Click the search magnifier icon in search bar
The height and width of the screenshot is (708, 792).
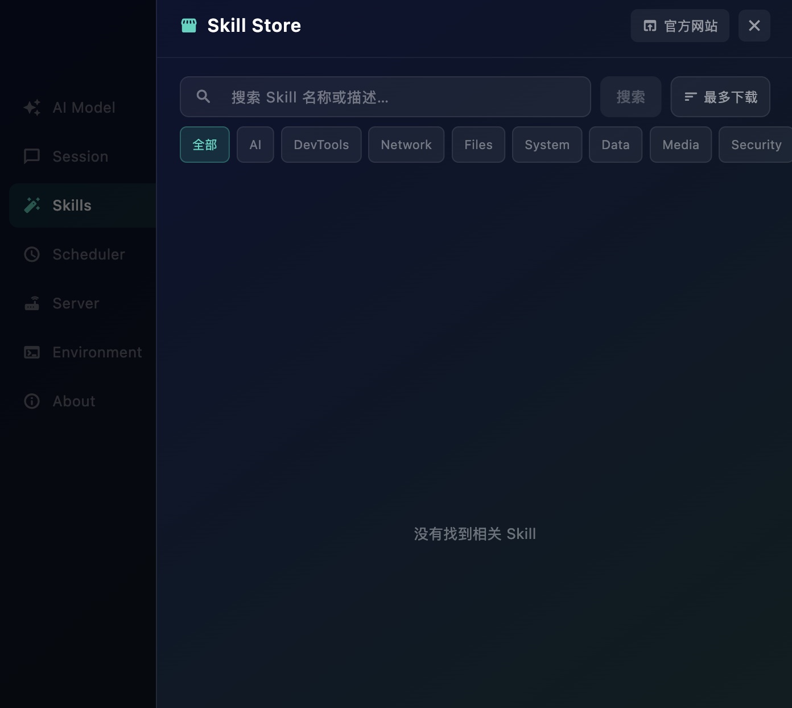[203, 97]
